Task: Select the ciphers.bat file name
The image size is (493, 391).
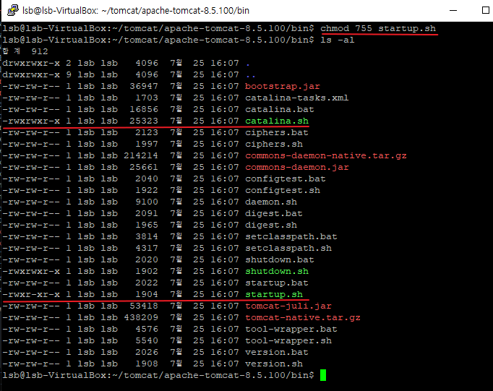Action: (x=277, y=132)
